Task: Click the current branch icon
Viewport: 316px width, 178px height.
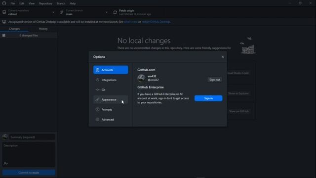Action: pos(62,12)
